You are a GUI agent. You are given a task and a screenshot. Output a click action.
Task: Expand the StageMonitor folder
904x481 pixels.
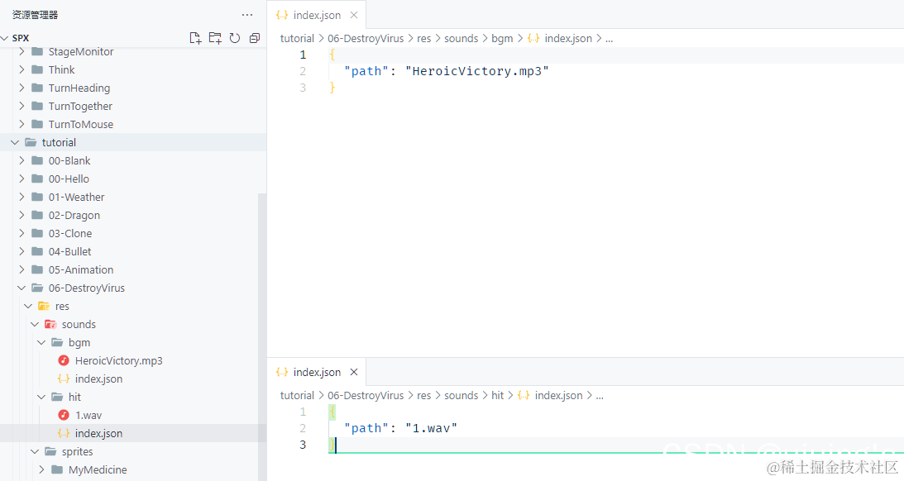tap(22, 52)
